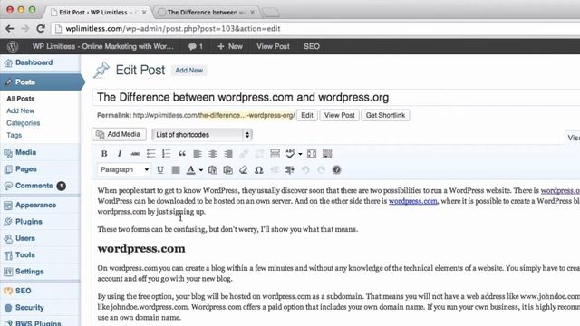Viewport: 580px width, 326px height.
Task: Outdent the paragraph
Action: coord(275,169)
